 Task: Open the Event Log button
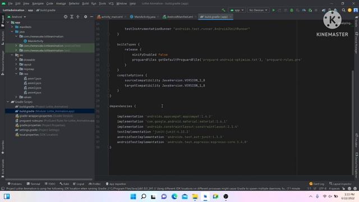coord(317,184)
